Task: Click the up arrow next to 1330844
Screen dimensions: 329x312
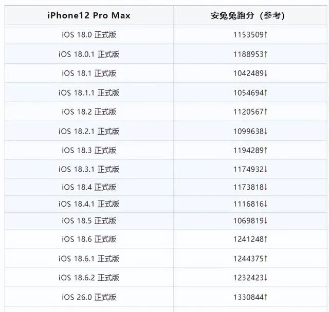Action: (266, 297)
